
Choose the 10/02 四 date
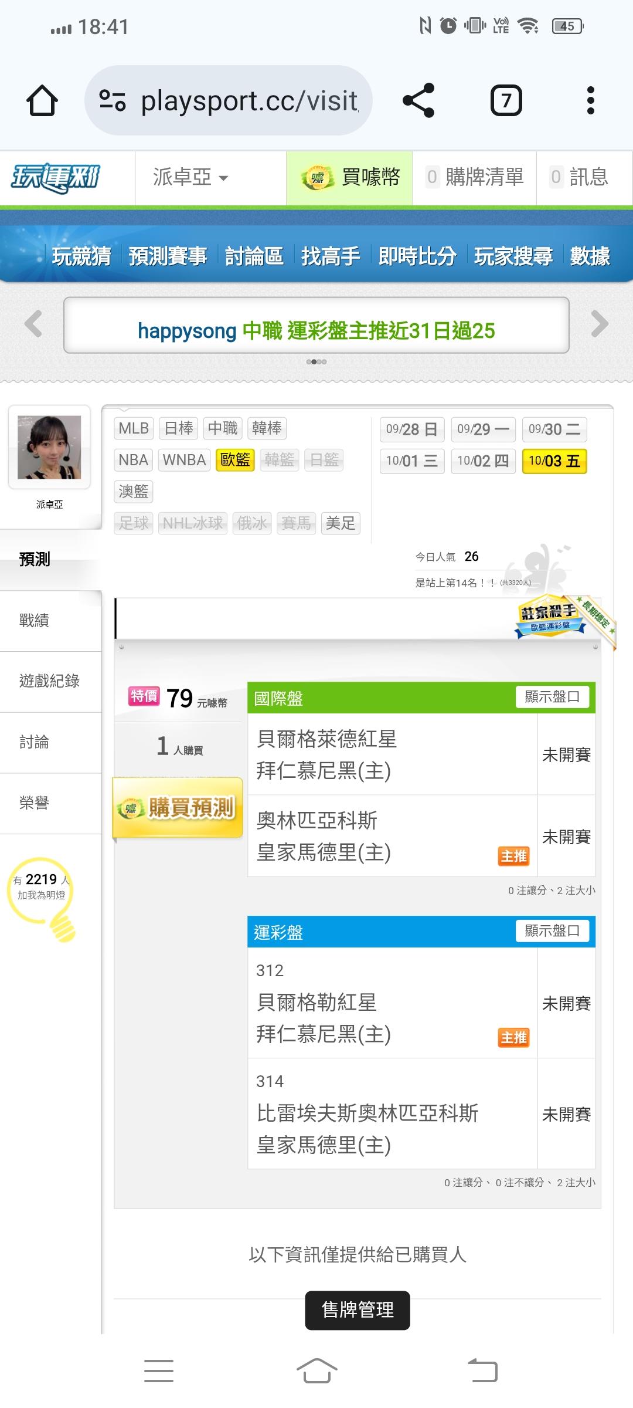coord(484,461)
